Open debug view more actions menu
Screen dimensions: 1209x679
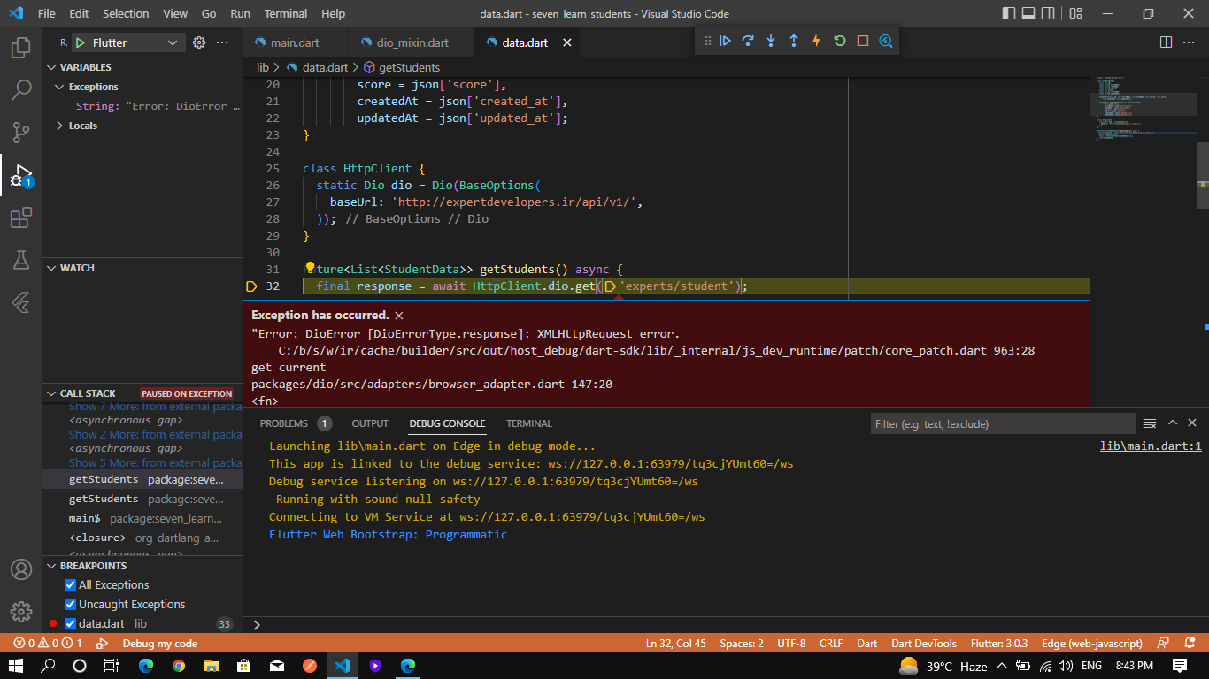click(222, 42)
